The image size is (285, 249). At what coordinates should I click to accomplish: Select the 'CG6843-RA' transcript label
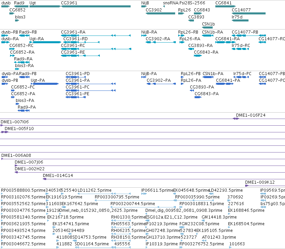206,52
